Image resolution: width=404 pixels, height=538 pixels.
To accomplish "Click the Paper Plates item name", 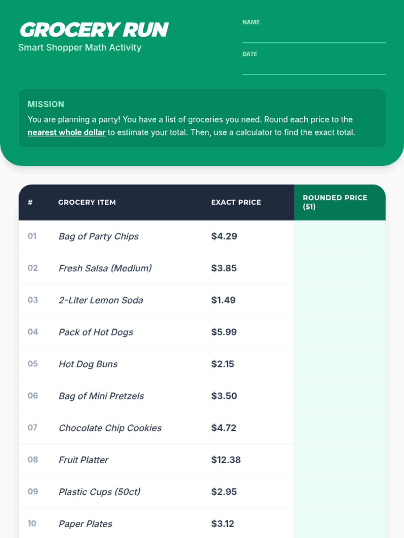I will point(86,524).
